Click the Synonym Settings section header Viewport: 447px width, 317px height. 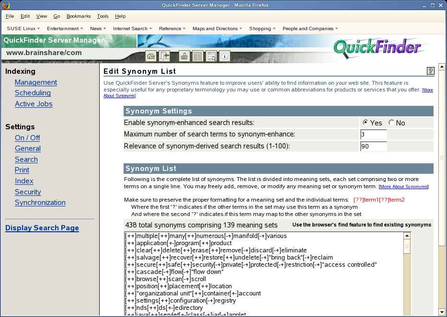click(x=278, y=111)
